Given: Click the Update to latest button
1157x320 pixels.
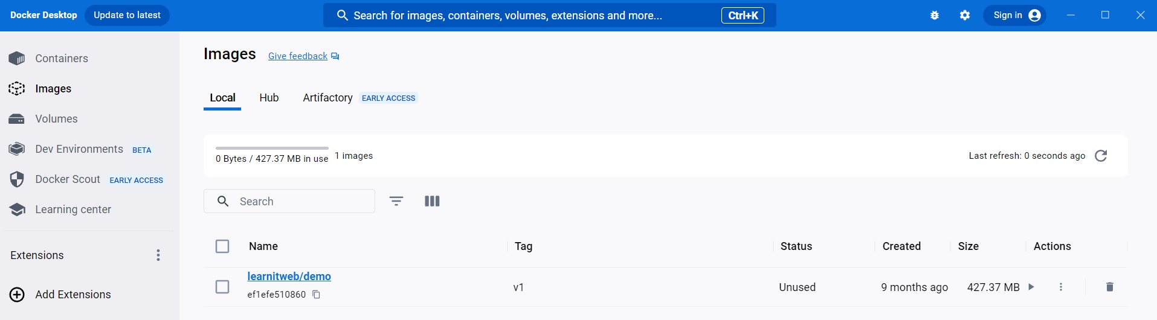Looking at the screenshot, I should point(127,15).
